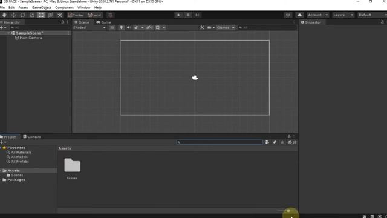Open the File menu

click(2, 8)
